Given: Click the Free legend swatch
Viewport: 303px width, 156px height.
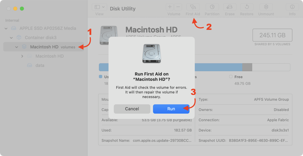Looking at the screenshot, I should [231, 76].
